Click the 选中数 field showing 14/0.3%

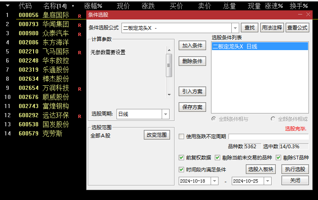[294, 146]
